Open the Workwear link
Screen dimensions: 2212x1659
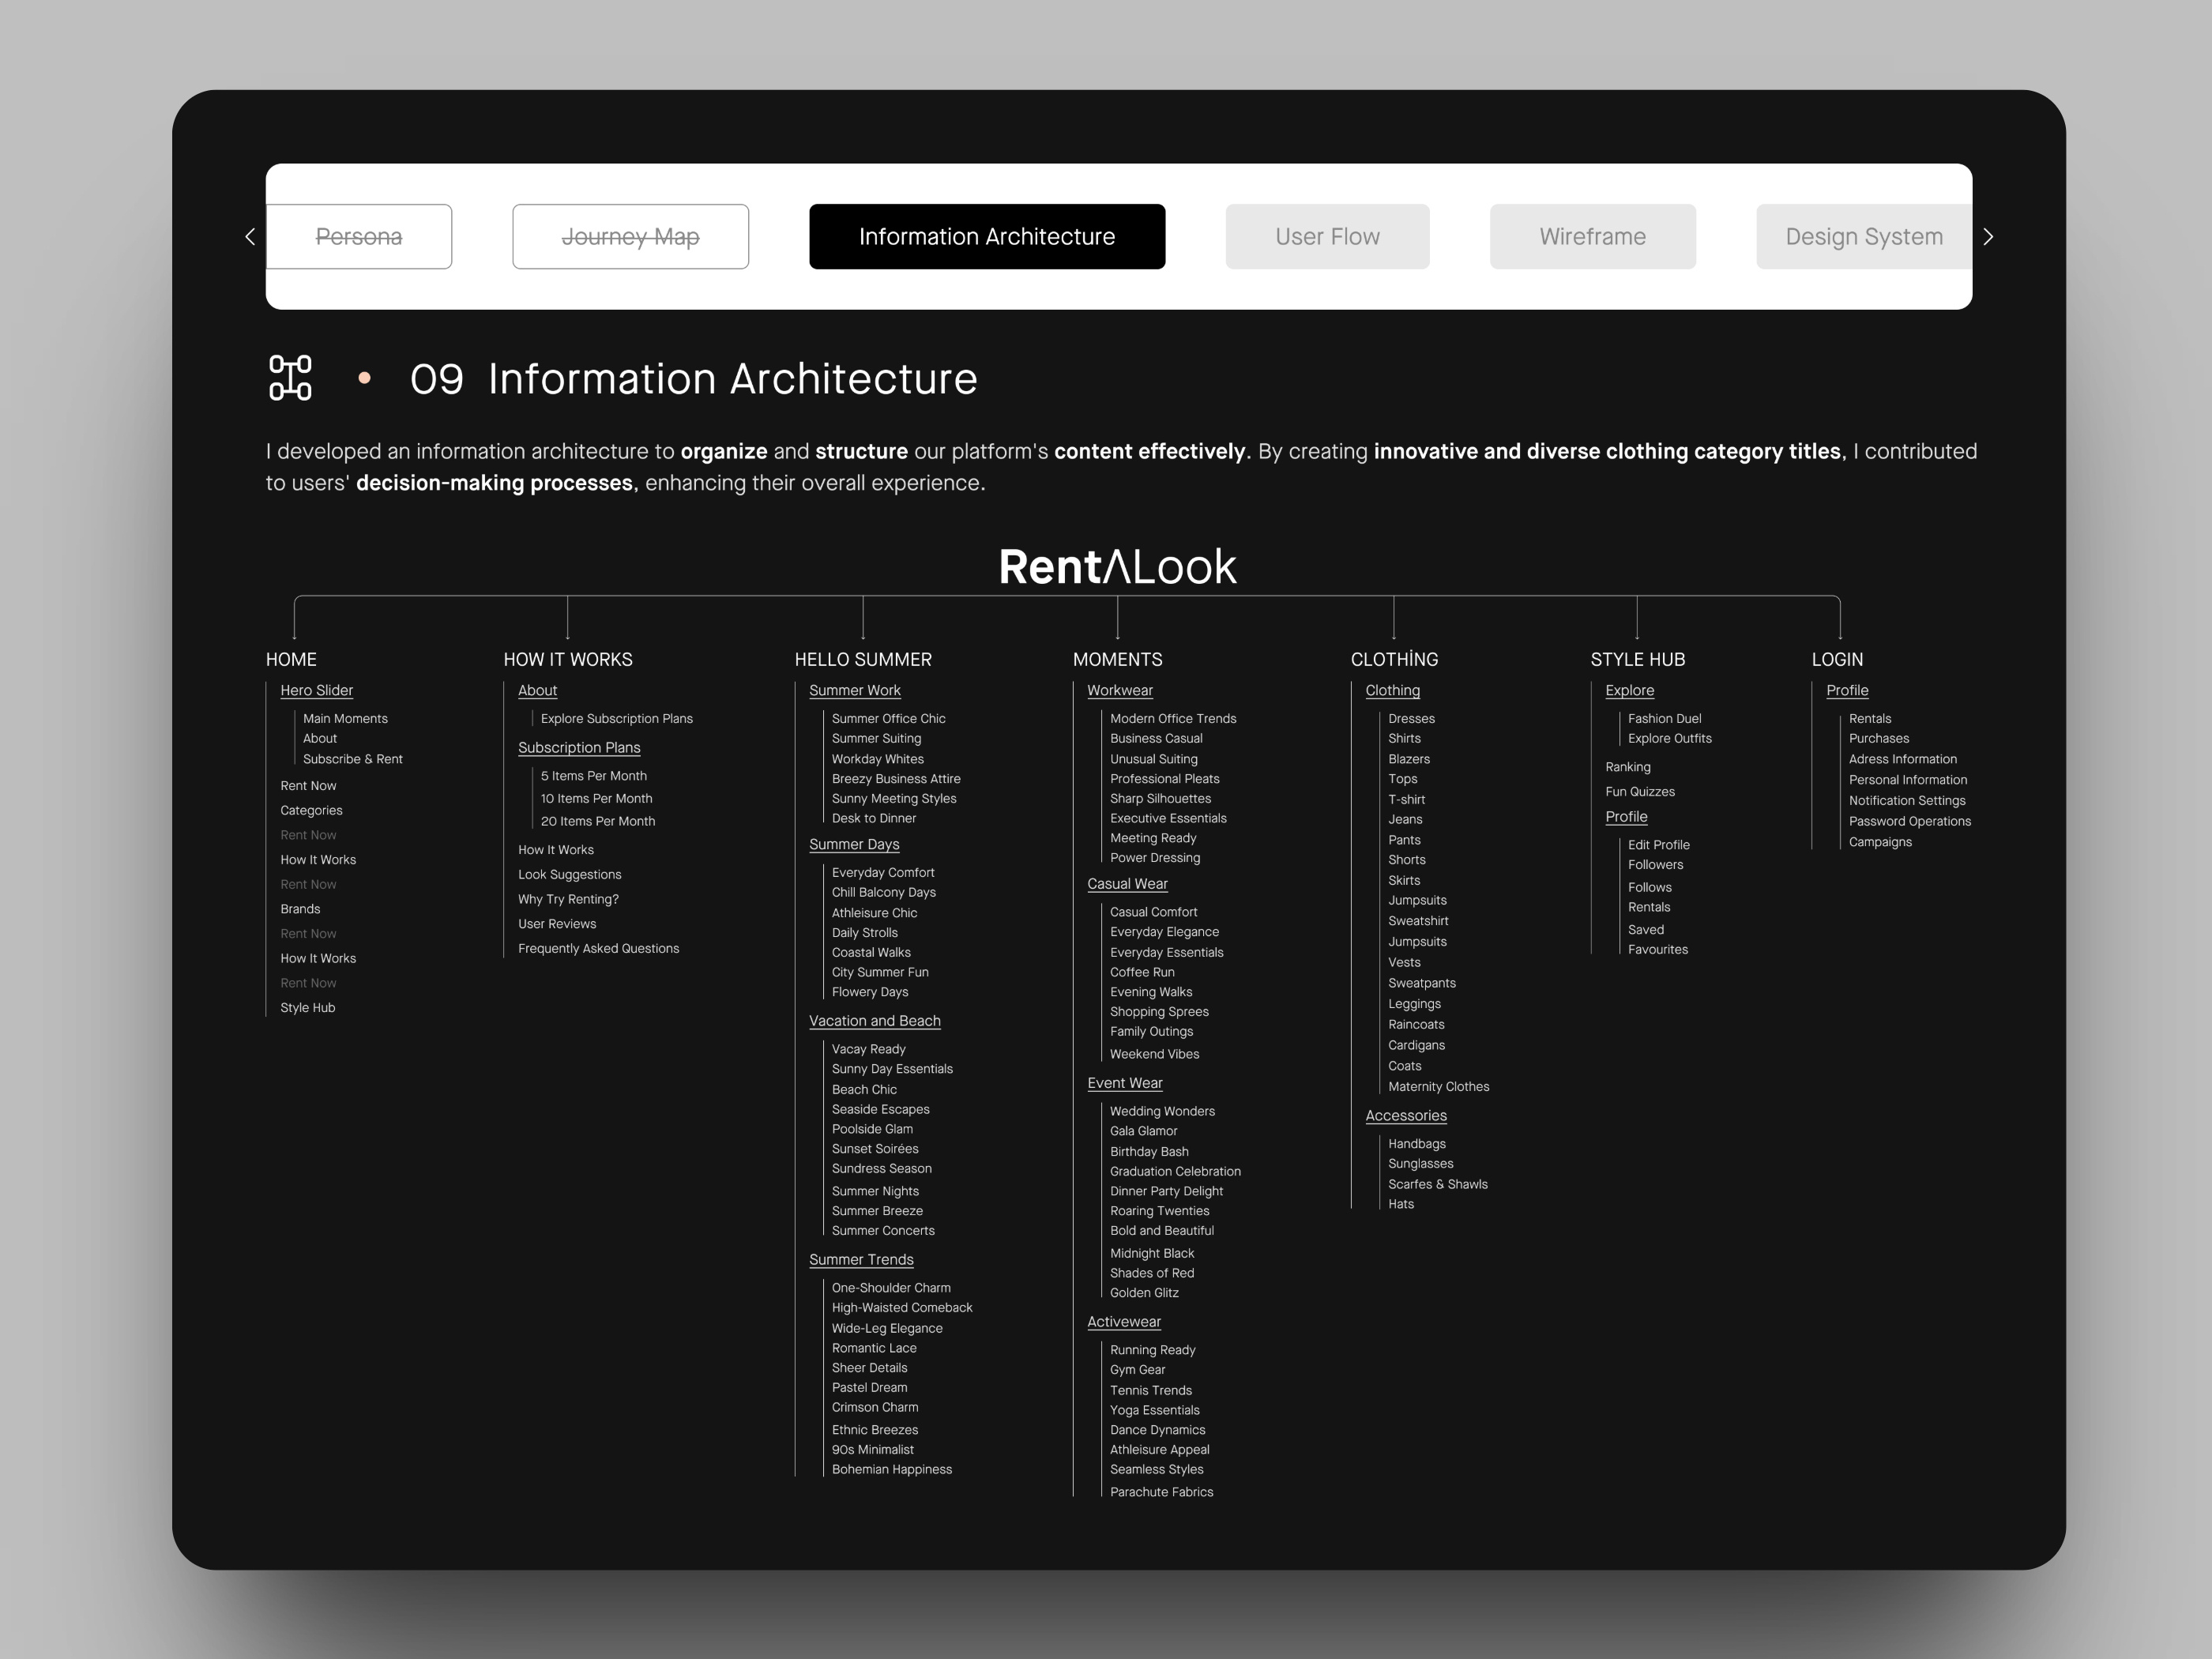click(x=1120, y=691)
